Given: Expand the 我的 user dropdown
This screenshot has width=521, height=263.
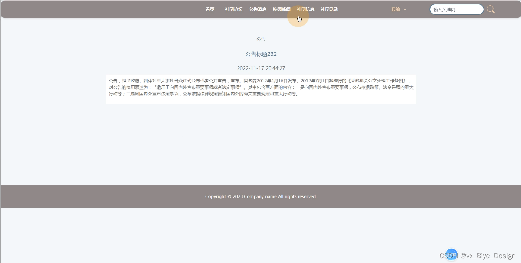Looking at the screenshot, I should (x=398, y=10).
